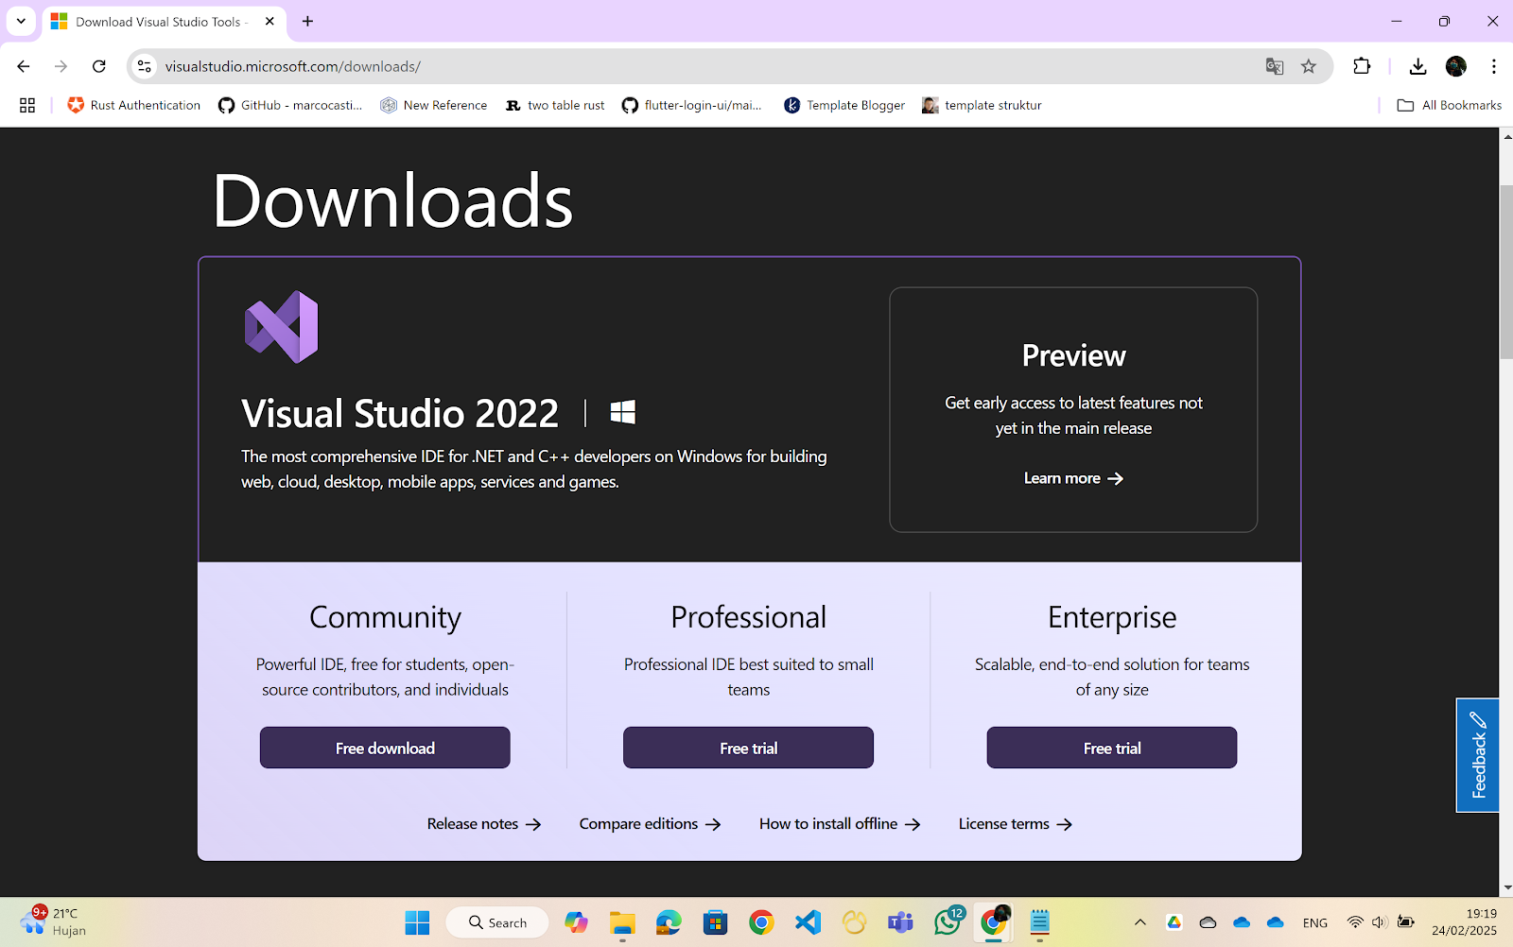The height and width of the screenshot is (947, 1513).
Task: Open the flutter-login-ui bookmark
Action: click(x=692, y=105)
